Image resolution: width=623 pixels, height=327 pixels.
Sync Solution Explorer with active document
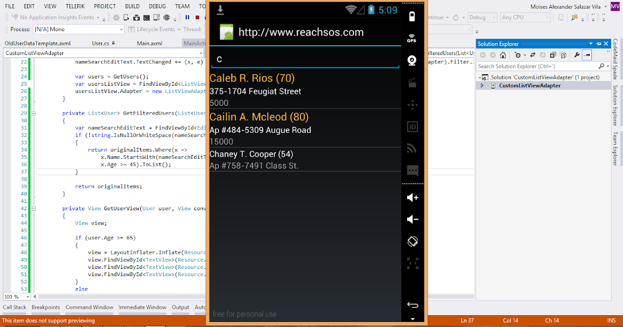(533, 55)
